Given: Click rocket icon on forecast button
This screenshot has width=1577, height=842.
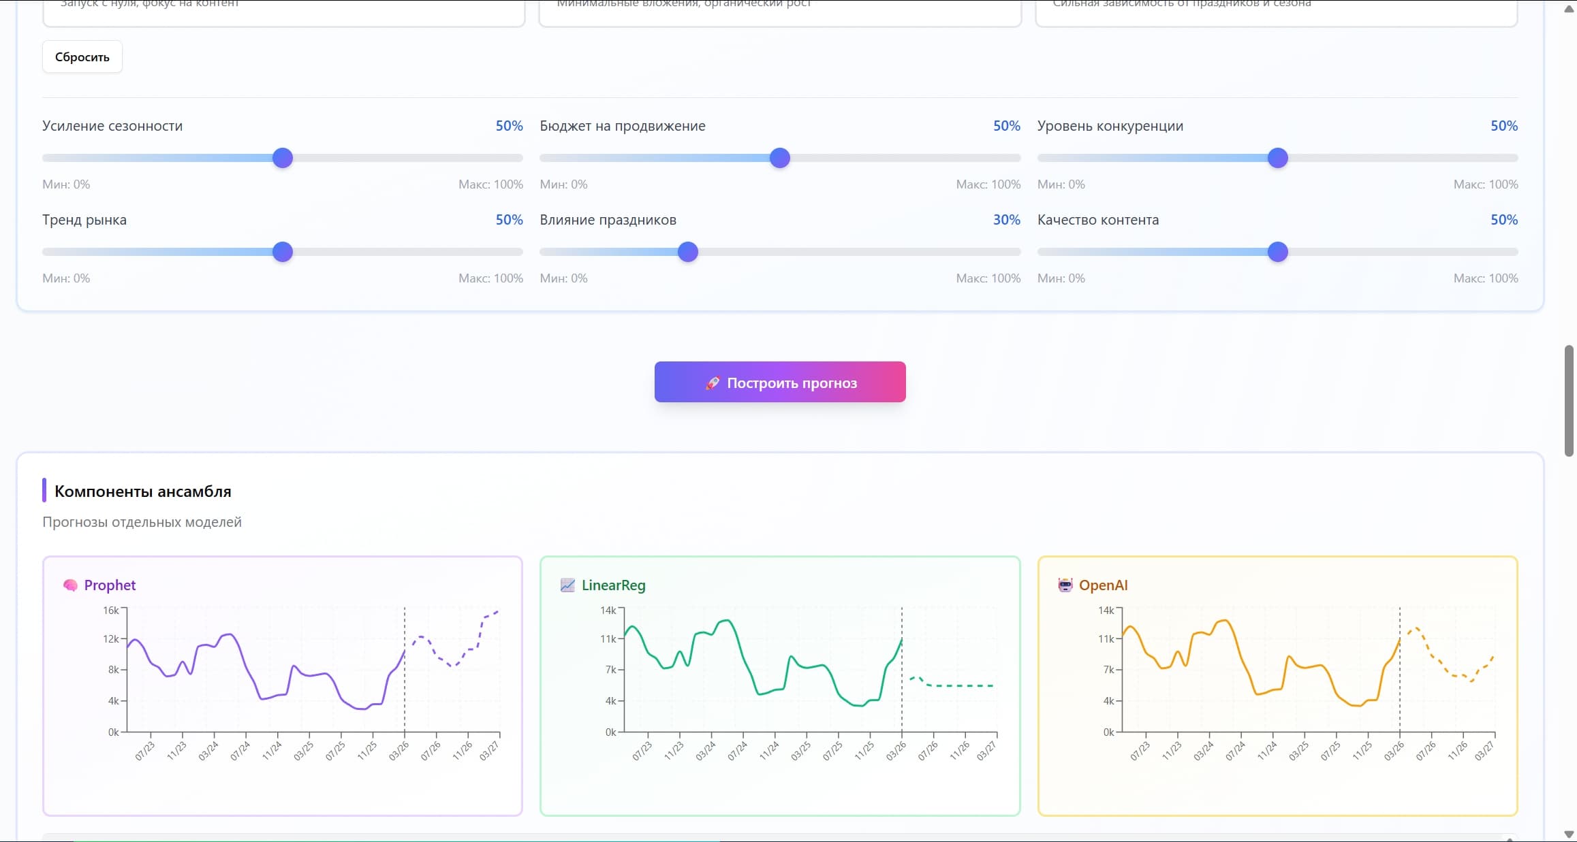Looking at the screenshot, I should [713, 383].
